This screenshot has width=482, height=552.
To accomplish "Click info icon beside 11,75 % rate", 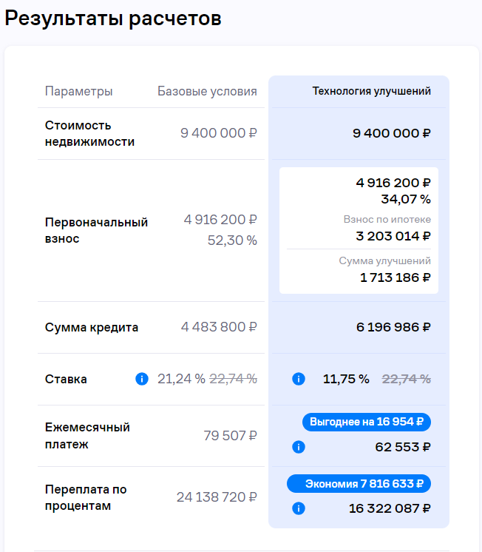I will tap(299, 379).
